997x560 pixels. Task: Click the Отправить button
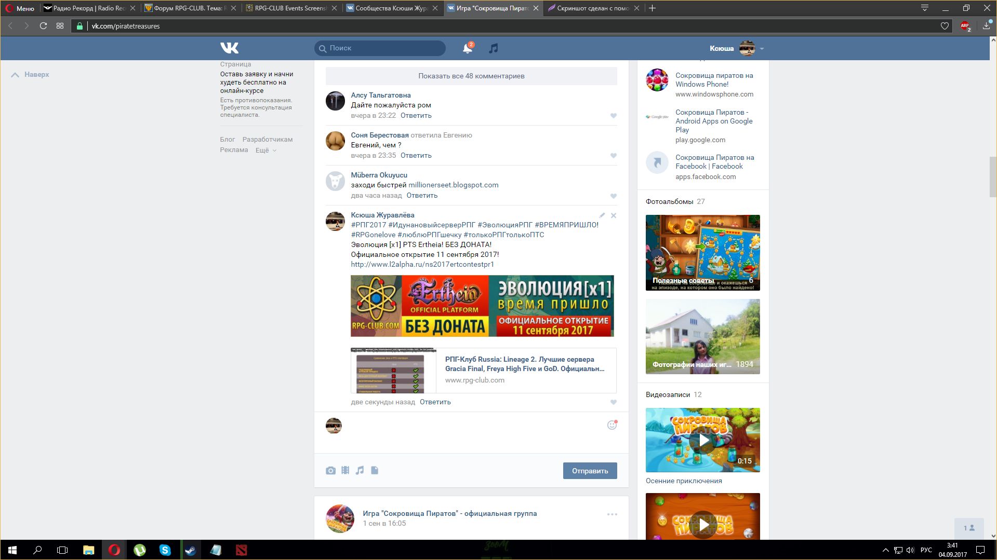coord(590,471)
